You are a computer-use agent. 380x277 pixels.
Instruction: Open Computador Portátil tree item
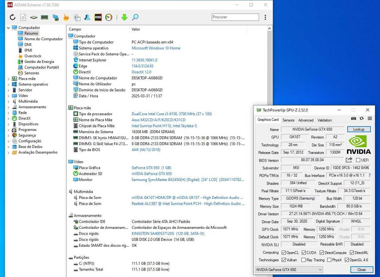41,67
